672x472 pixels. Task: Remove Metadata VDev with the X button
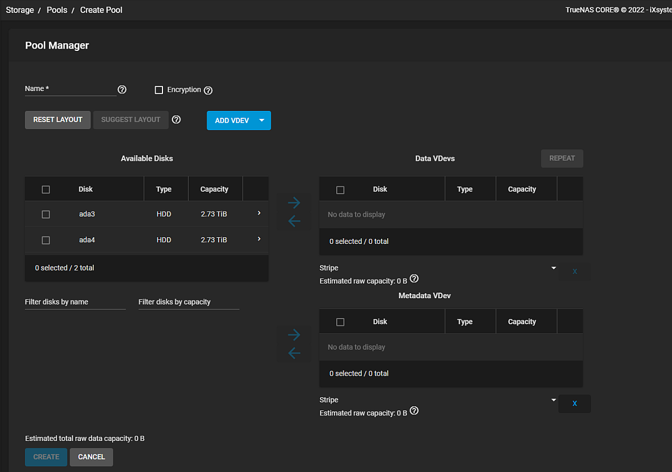tap(575, 404)
